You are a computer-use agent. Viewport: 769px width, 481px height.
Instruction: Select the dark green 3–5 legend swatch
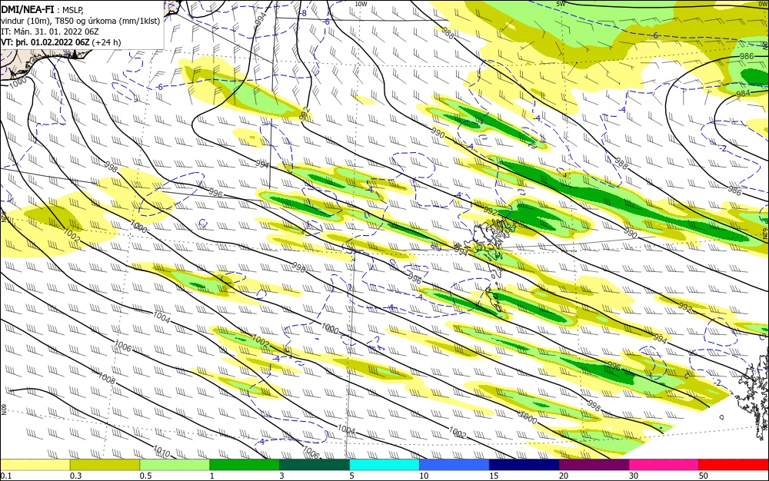click(x=315, y=465)
